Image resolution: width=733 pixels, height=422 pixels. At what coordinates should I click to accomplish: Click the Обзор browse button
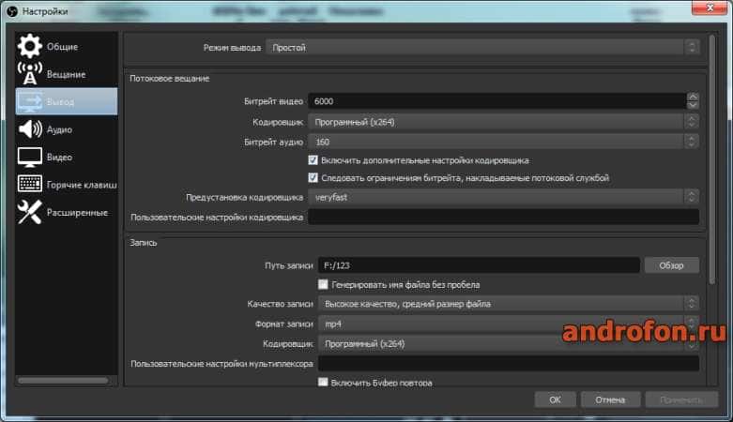pos(671,265)
